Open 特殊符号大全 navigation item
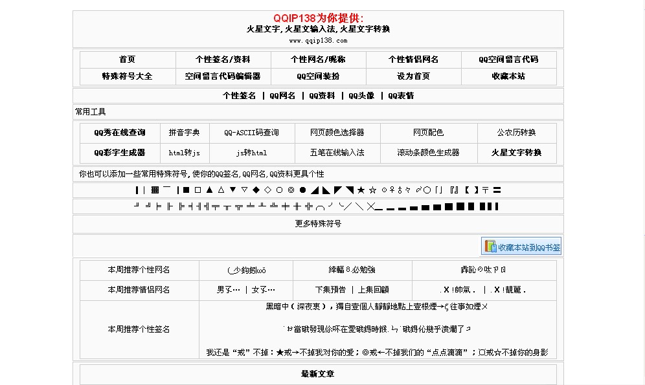The width and height of the screenshot is (645, 385). coord(127,76)
